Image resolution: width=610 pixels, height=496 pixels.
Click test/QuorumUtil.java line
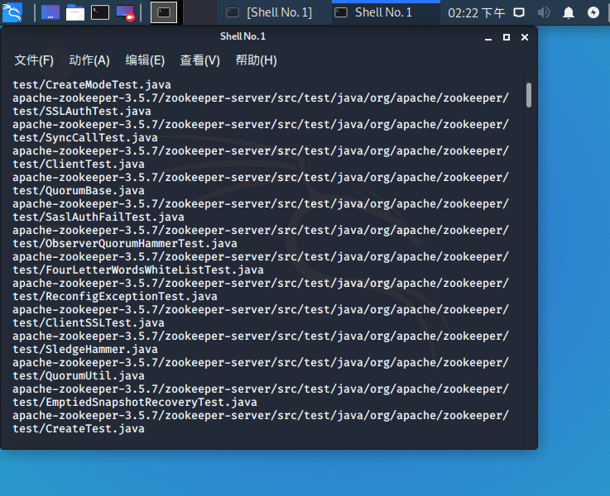(79, 375)
